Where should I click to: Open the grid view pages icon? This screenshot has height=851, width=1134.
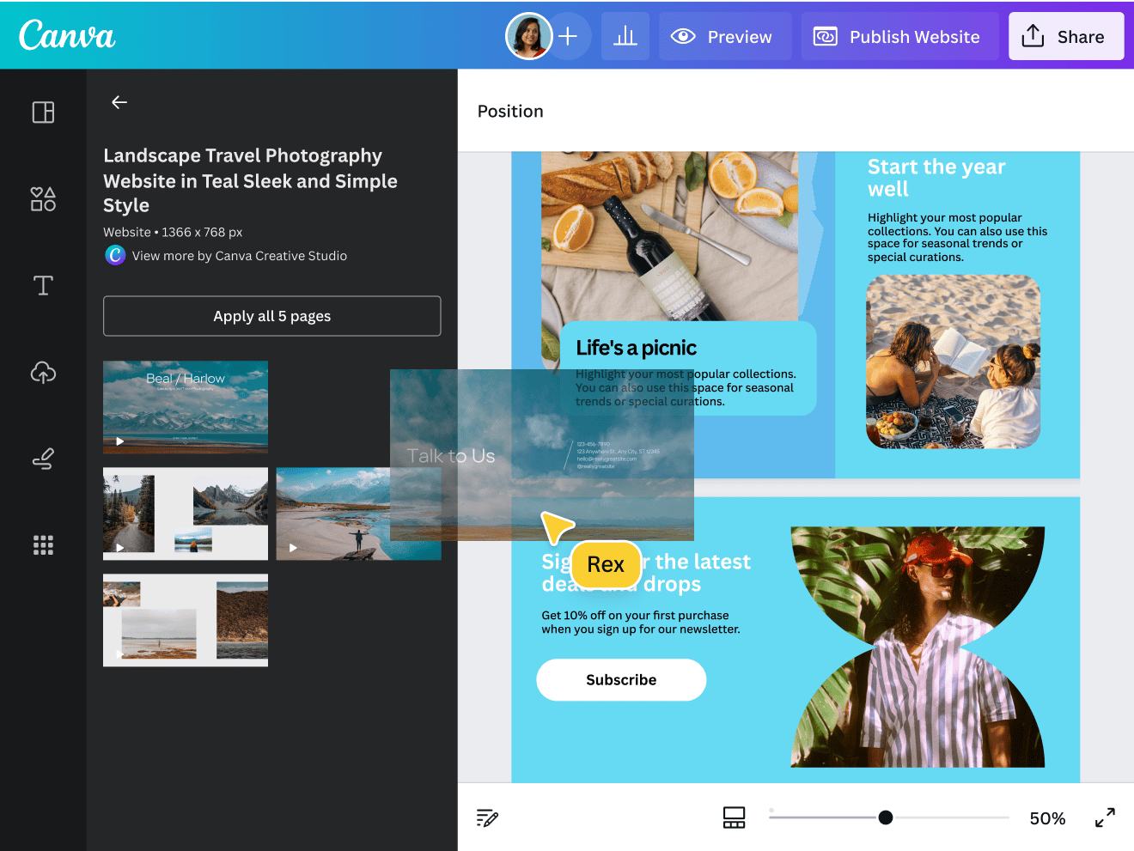tap(734, 818)
